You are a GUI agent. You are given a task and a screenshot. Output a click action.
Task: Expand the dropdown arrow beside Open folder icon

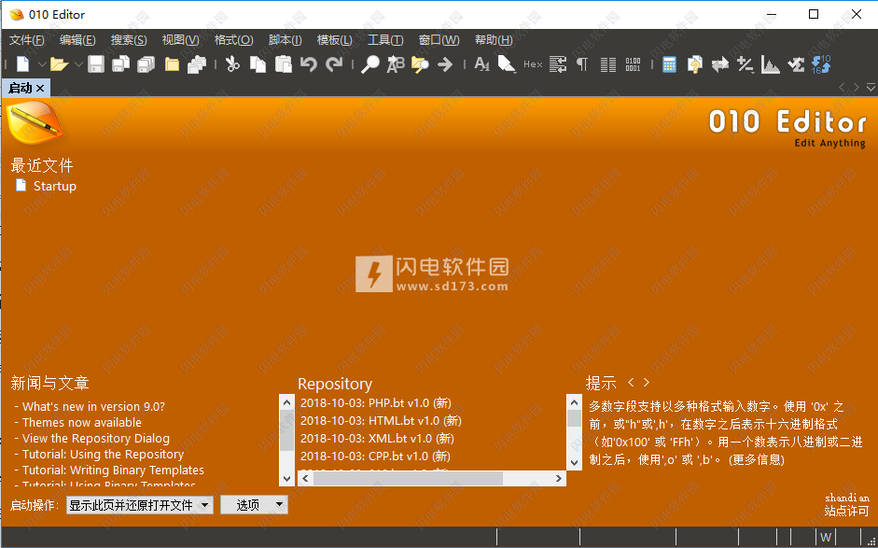point(78,65)
